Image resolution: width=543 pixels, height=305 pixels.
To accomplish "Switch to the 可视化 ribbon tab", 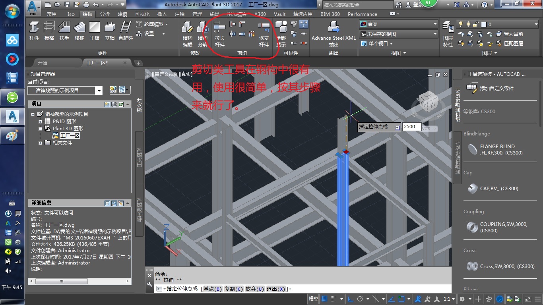I will 142,14.
